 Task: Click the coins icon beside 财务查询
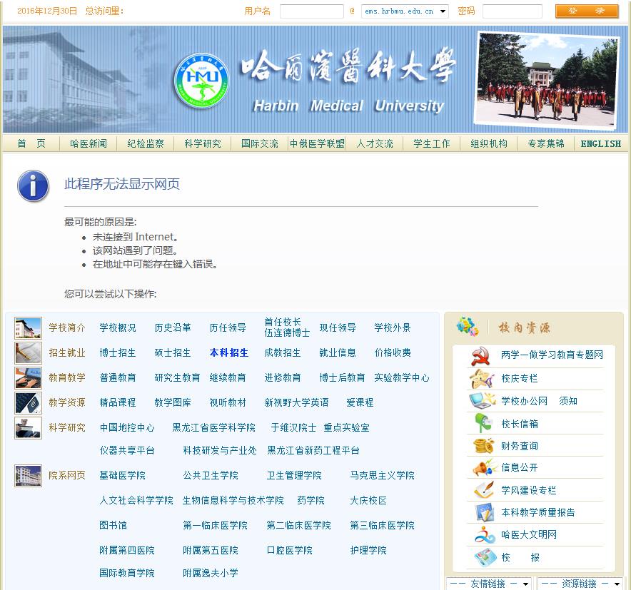483,446
